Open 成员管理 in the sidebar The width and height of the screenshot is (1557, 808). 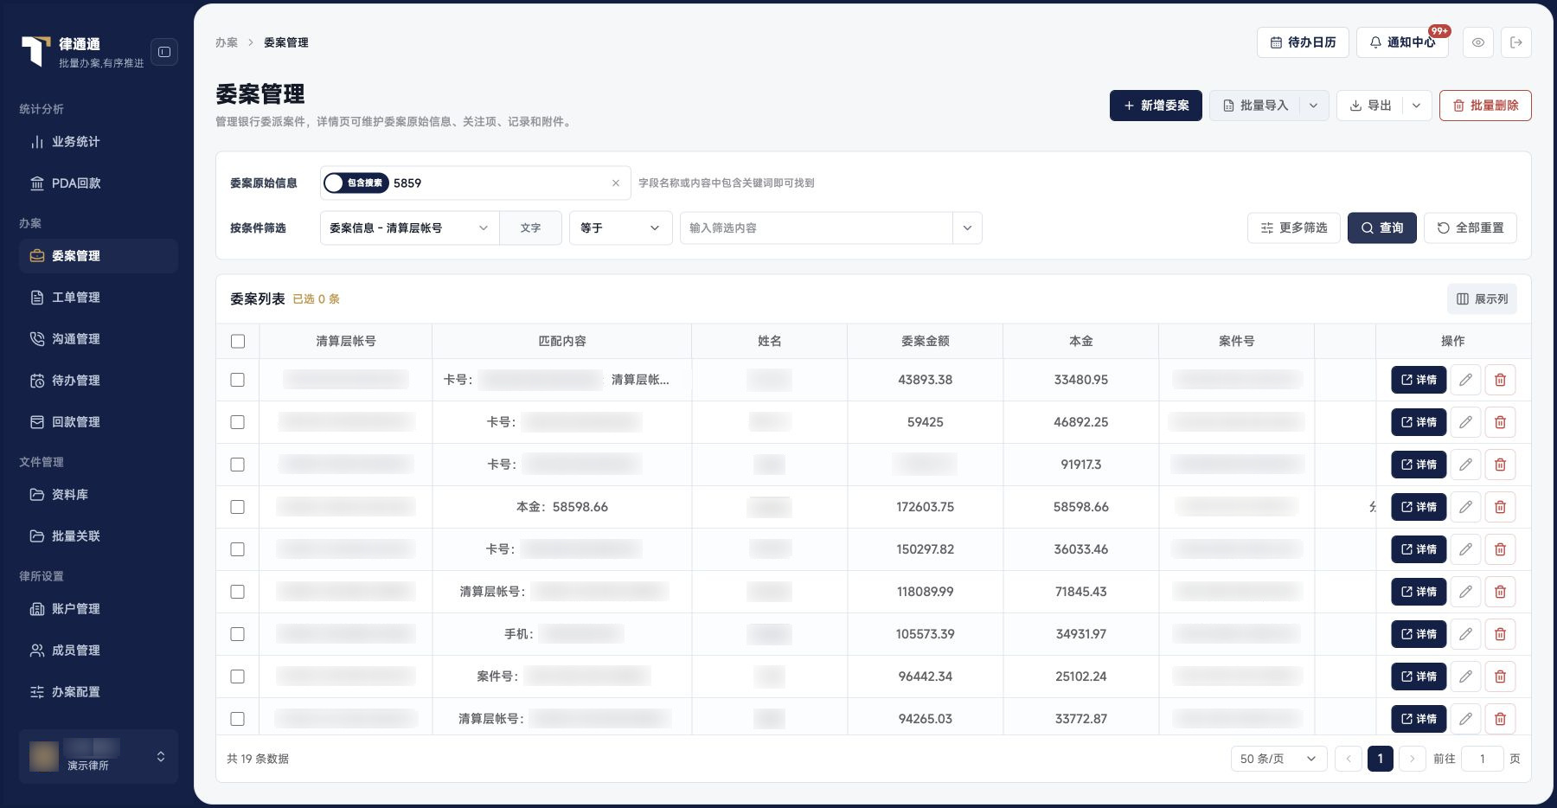[99, 651]
